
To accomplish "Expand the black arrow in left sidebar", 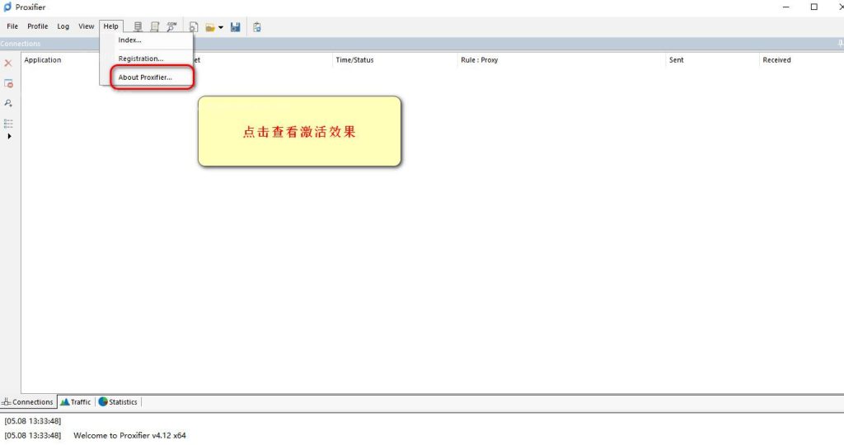I will coord(9,136).
